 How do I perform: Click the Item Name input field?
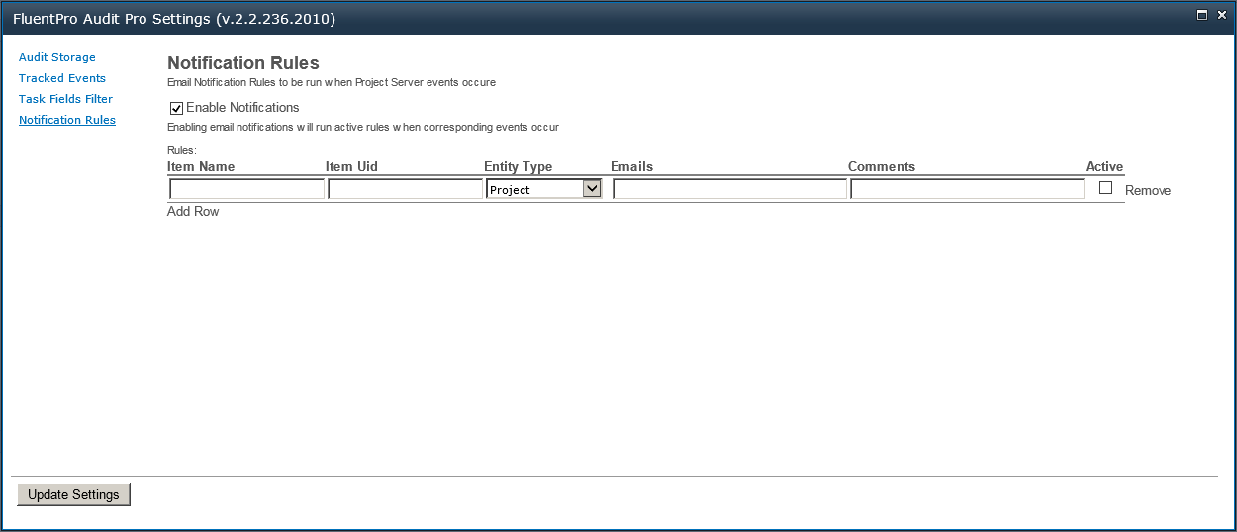coord(246,189)
